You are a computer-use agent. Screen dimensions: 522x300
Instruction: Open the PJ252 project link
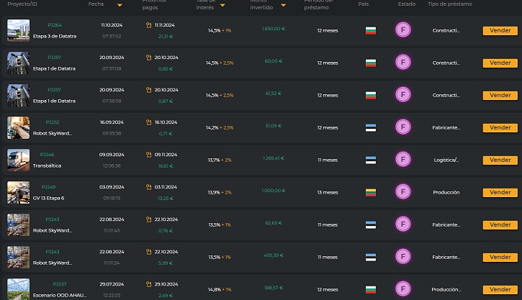[x=53, y=122]
